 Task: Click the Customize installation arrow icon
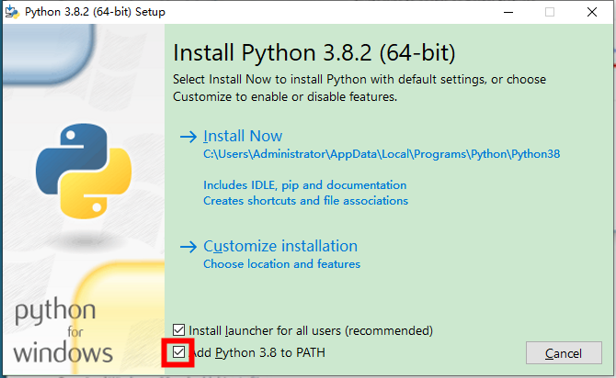click(188, 247)
